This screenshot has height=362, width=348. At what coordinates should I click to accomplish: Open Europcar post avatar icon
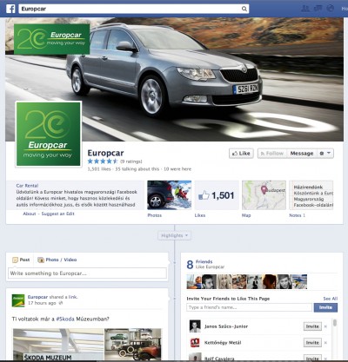pyautogui.click(x=18, y=300)
